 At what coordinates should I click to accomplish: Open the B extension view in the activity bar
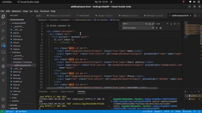coord(3,80)
